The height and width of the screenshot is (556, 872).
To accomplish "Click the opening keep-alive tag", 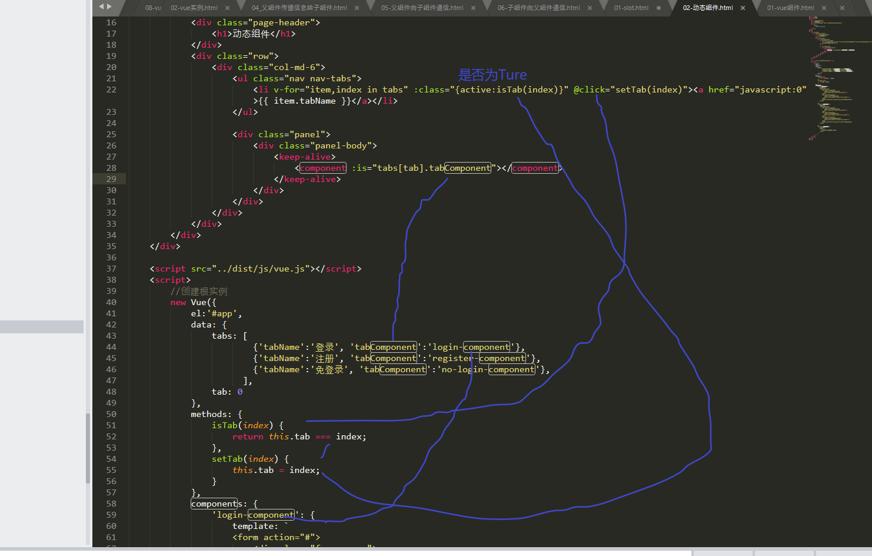I will [x=305, y=157].
